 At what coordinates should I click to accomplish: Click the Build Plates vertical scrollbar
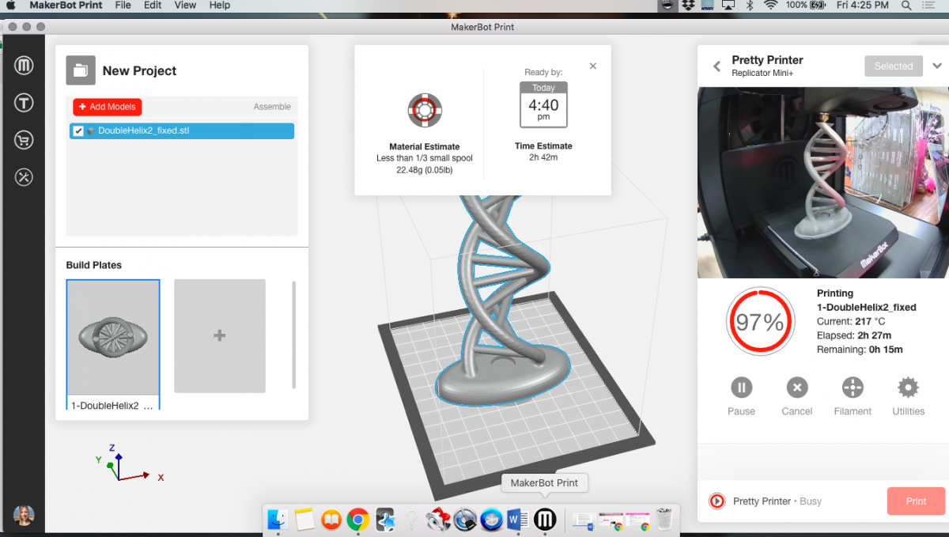(293, 334)
